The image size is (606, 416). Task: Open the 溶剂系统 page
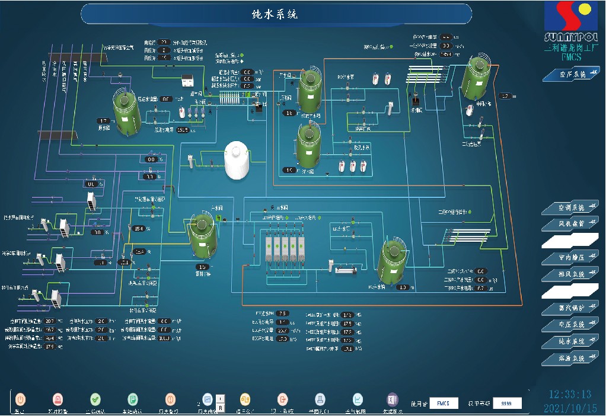[569, 359]
